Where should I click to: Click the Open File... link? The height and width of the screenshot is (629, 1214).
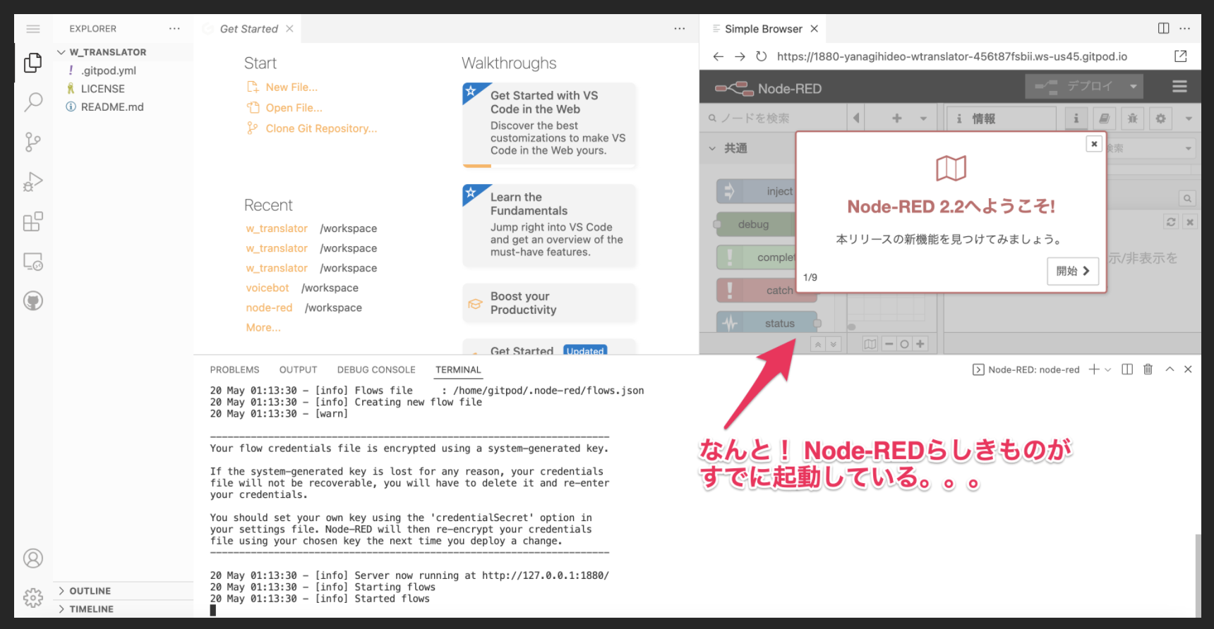294,108
